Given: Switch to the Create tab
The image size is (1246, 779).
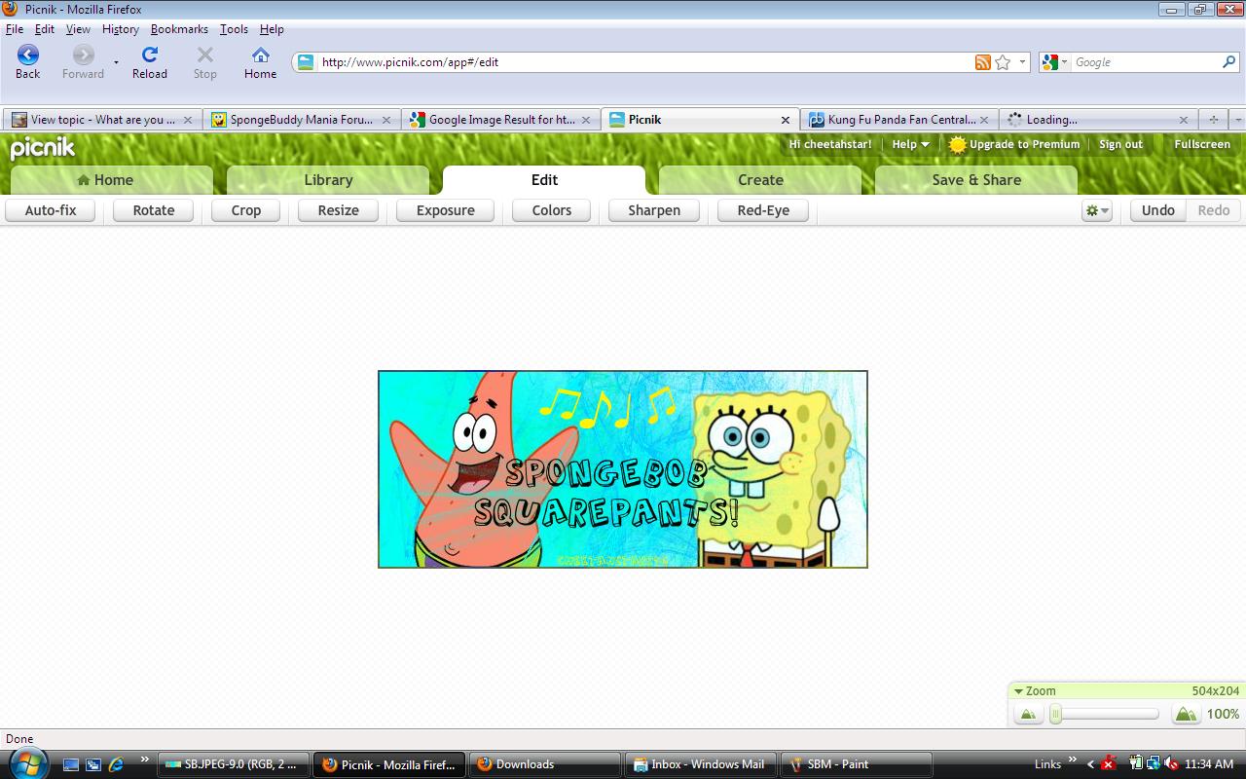Looking at the screenshot, I should pos(760,180).
